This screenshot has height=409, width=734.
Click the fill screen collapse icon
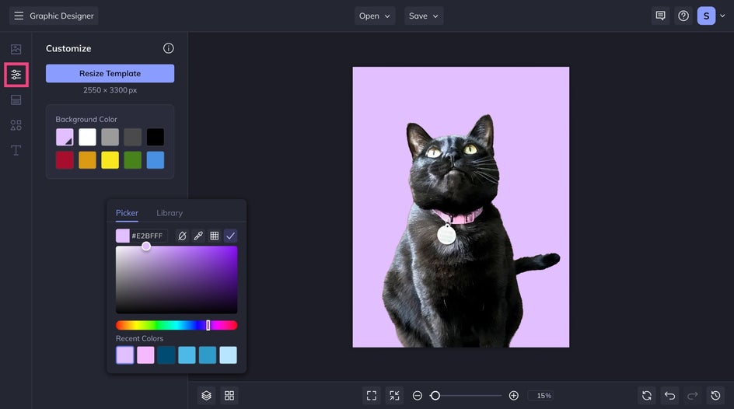[395, 396]
